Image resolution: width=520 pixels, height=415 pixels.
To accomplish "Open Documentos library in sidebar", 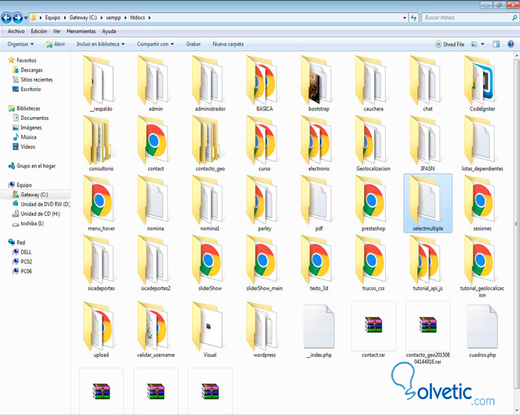I will pyautogui.click(x=30, y=118).
